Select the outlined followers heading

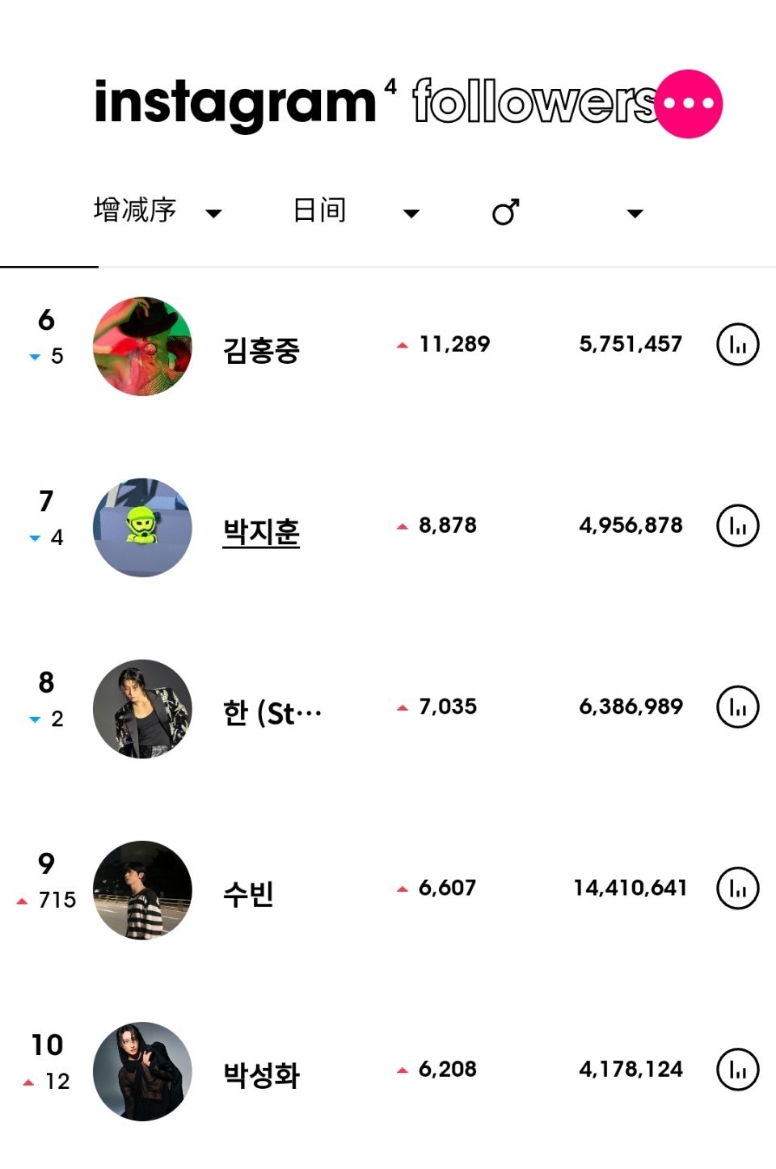click(x=533, y=102)
